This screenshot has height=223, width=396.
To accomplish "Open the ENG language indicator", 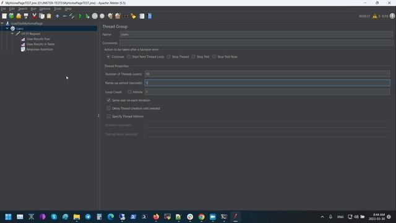I will click(340, 217).
